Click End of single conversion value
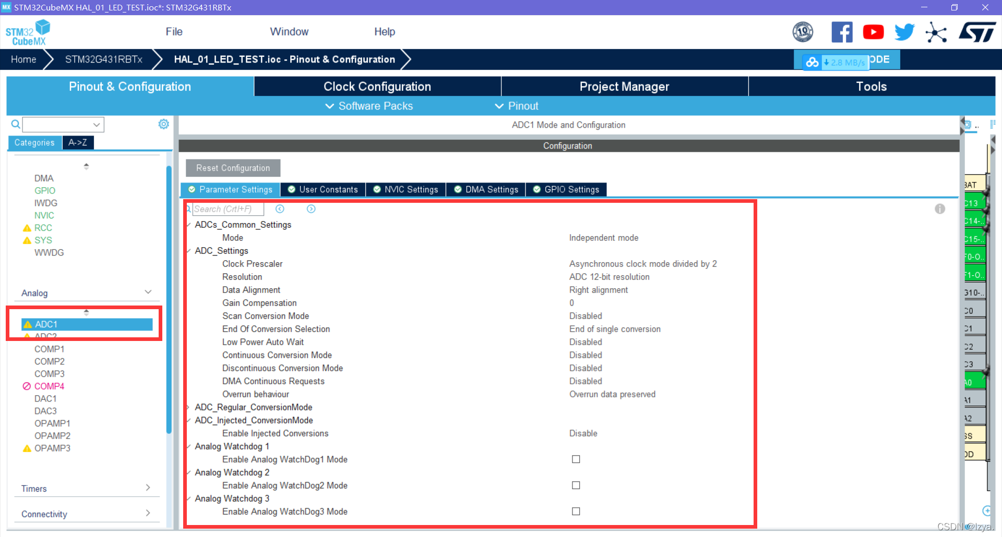Image resolution: width=1002 pixels, height=537 pixels. (615, 329)
